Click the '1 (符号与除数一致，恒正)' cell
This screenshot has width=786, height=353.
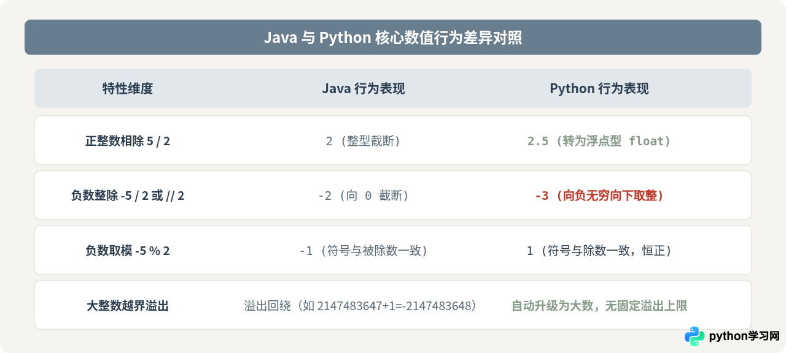(599, 251)
